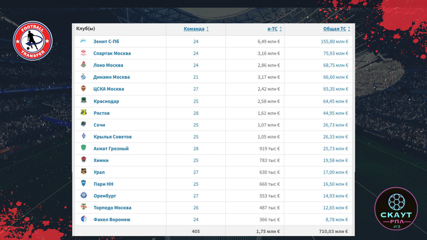This screenshot has height=240, width=427.
Task: Click Rostov total value 44,95 млн €
Action: (336, 113)
